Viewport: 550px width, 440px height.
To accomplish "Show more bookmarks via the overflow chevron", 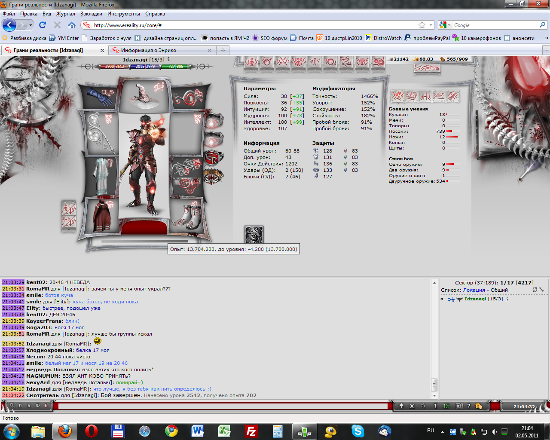I will tap(547, 38).
